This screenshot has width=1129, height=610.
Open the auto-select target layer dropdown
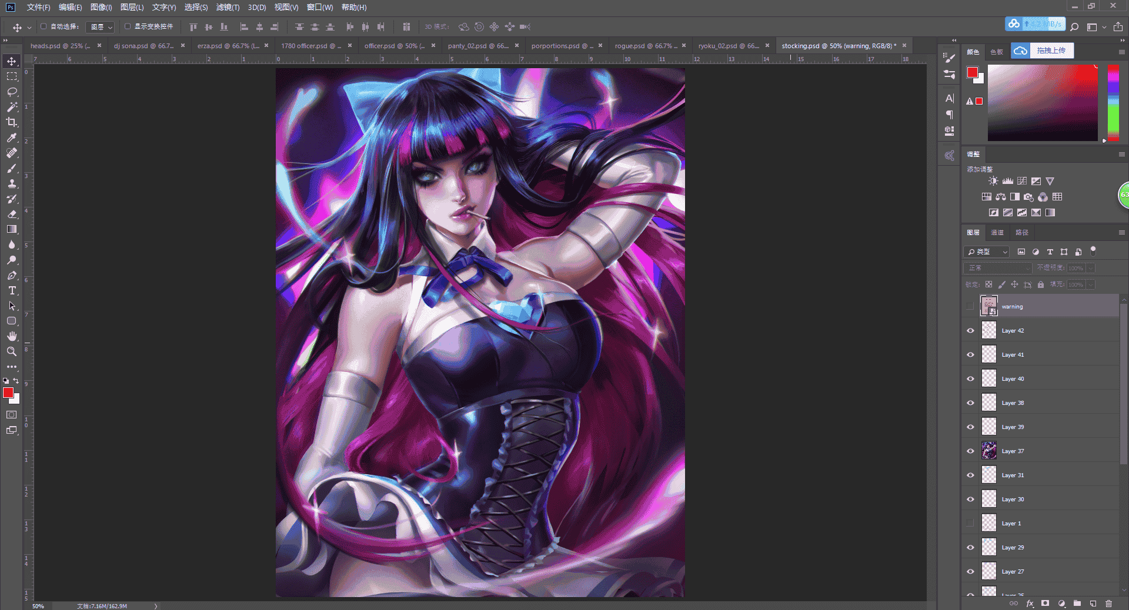point(101,27)
